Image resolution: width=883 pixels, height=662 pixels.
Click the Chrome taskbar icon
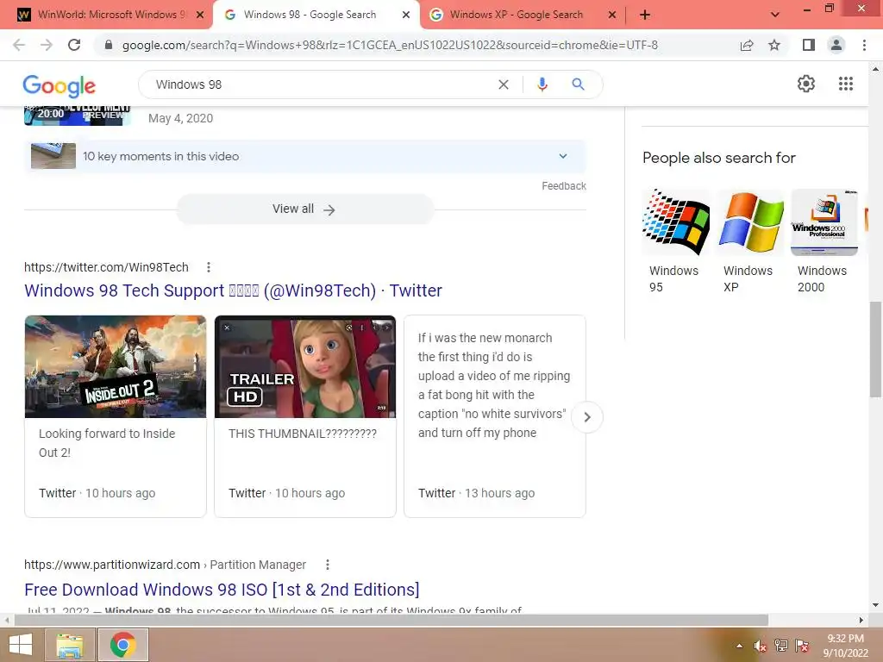click(x=123, y=645)
